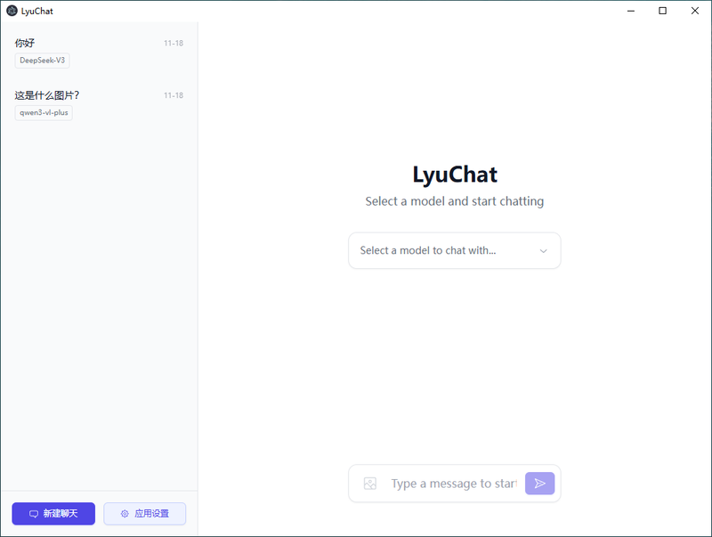Click the DeepSeek-V3 model tag
This screenshot has height=537, width=712.
tap(42, 61)
